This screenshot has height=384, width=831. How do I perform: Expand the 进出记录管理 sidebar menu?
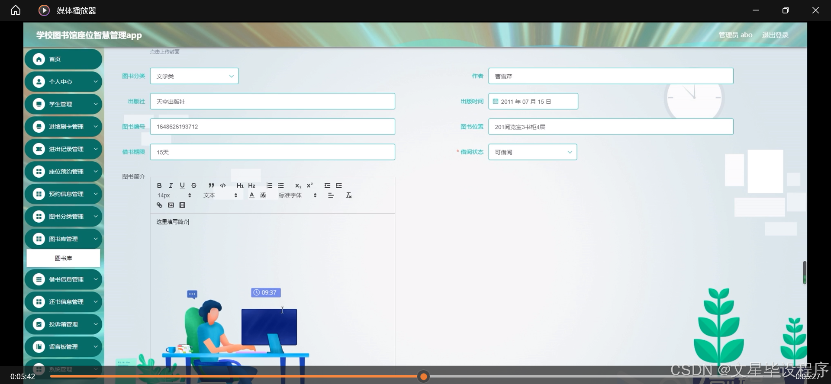(x=63, y=149)
